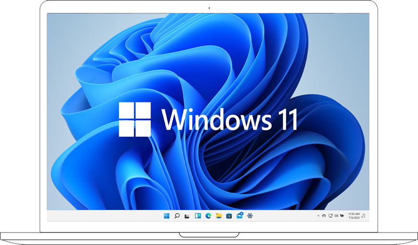This screenshot has height=245, width=418.
Task: Open the volume speaker tray icon
Action: 336,216
